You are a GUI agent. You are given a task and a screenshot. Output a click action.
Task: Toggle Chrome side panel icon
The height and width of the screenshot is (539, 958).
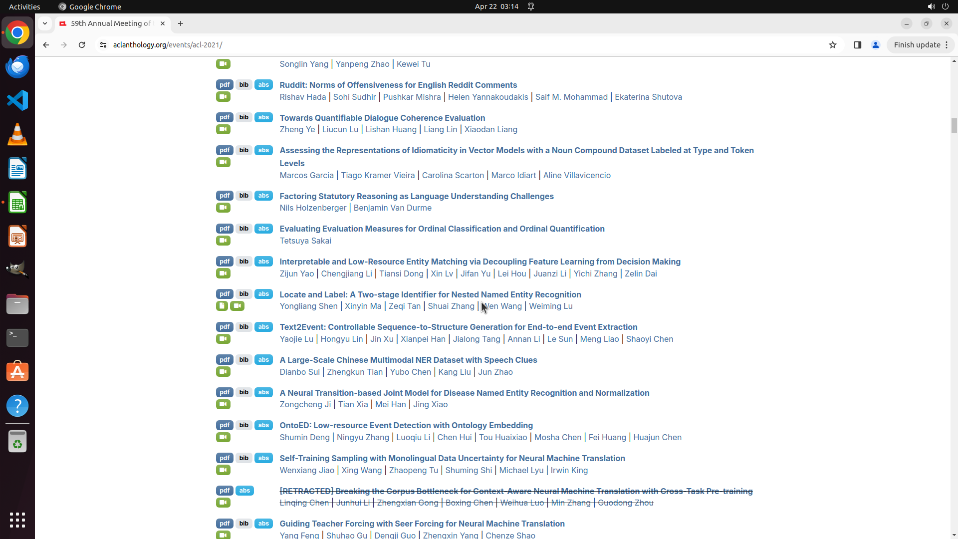pos(858,45)
